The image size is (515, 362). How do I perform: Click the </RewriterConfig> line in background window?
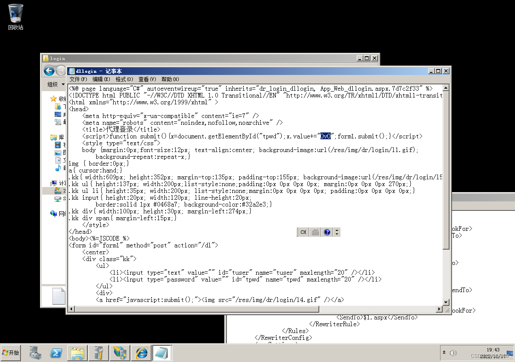click(x=283, y=338)
